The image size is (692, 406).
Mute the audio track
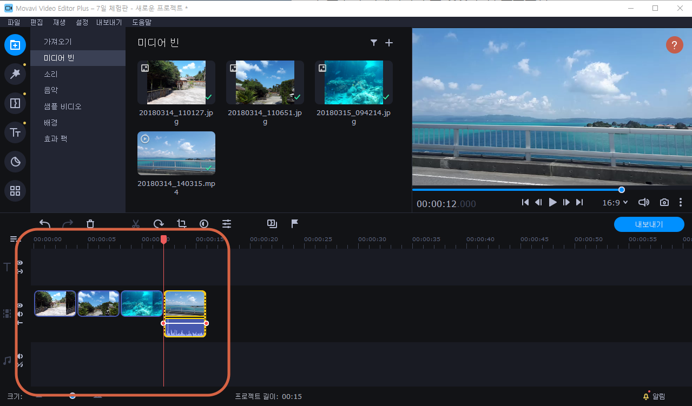pos(20,356)
